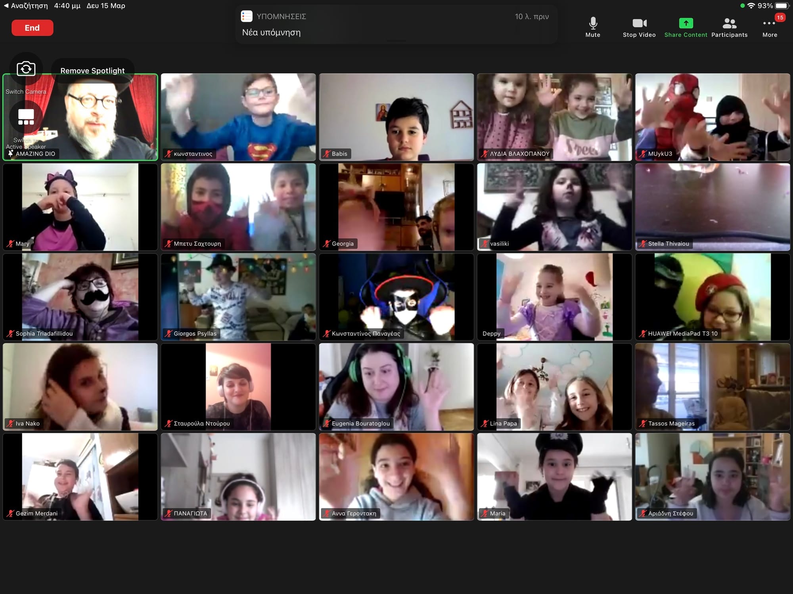Click Remove Spotlight button
This screenshot has width=793, height=594.
(92, 71)
